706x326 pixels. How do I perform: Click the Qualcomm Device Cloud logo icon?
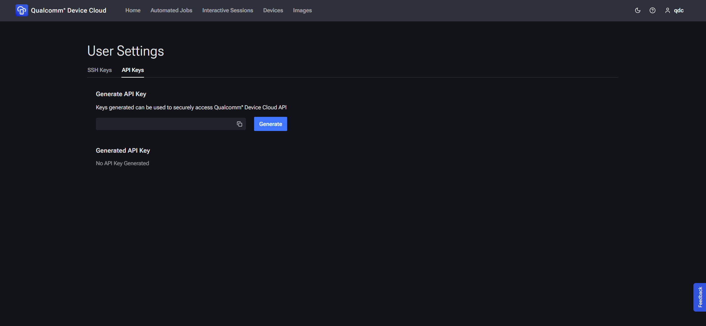pyautogui.click(x=21, y=10)
